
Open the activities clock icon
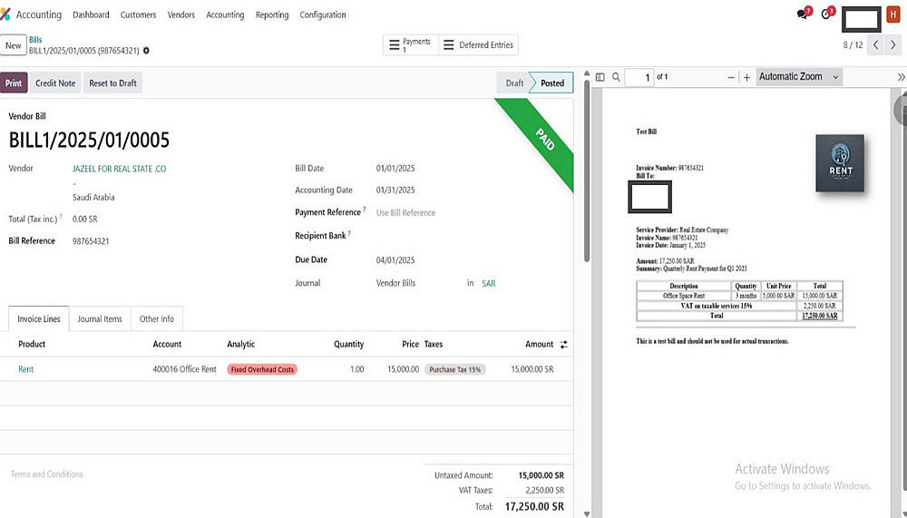pyautogui.click(x=826, y=14)
